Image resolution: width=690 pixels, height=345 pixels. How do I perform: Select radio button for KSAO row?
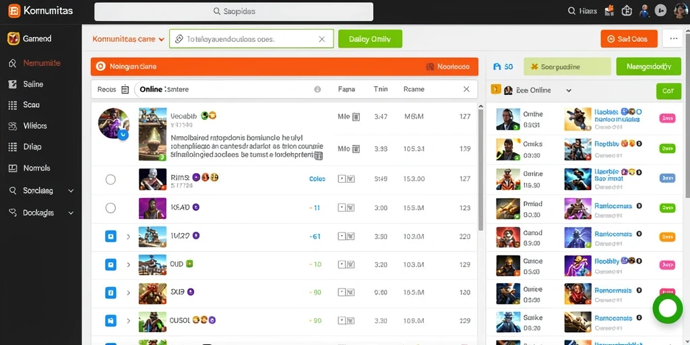111,208
